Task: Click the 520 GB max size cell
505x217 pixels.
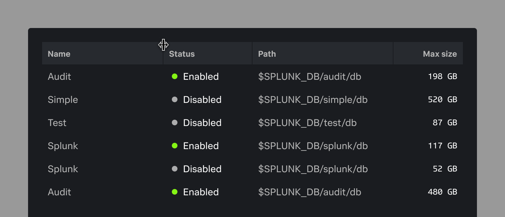Action: point(442,100)
